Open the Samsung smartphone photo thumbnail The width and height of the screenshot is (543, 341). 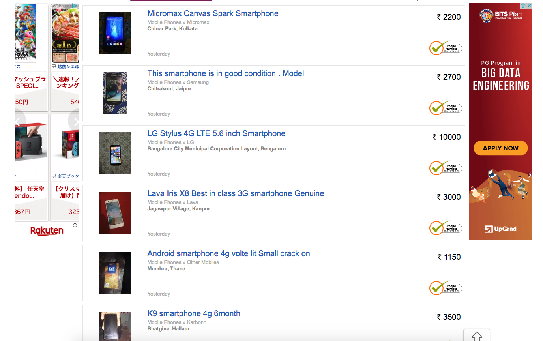pyautogui.click(x=115, y=93)
